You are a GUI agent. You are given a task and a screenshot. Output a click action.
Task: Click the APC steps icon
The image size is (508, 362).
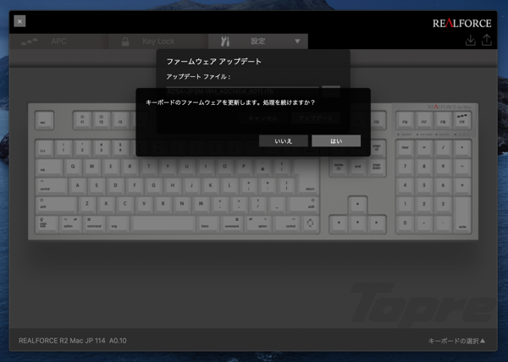click(x=29, y=41)
